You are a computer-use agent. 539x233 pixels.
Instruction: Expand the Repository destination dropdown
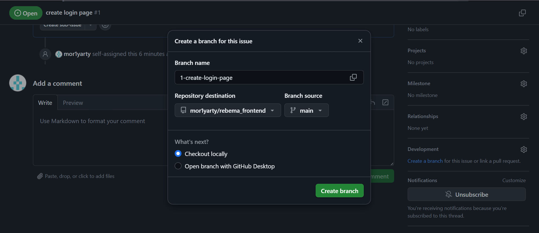[x=228, y=110]
